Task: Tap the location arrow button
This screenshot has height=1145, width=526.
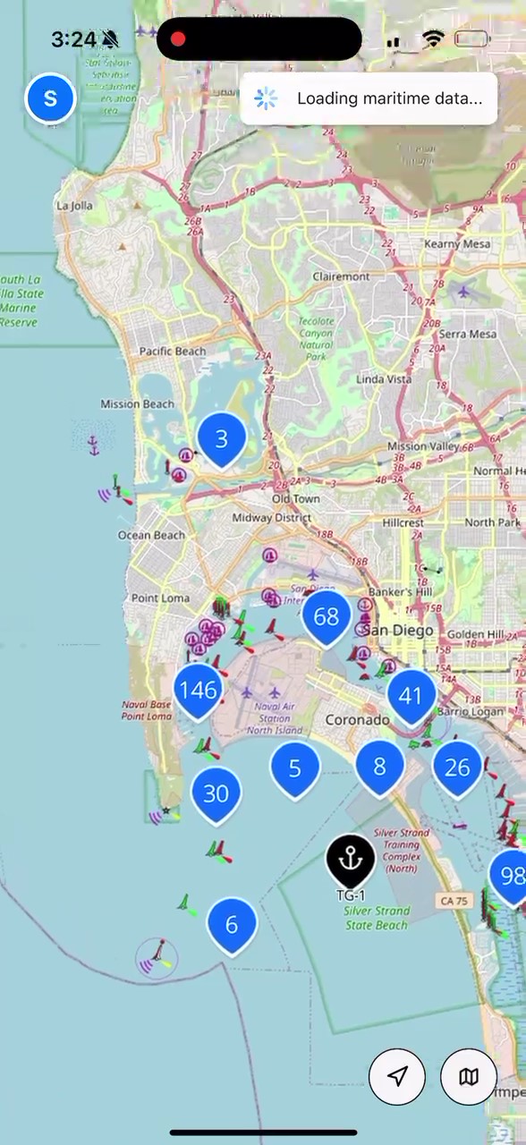Action: (x=397, y=1076)
